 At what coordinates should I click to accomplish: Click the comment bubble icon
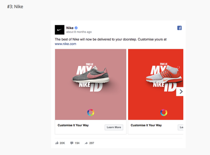click(72, 143)
